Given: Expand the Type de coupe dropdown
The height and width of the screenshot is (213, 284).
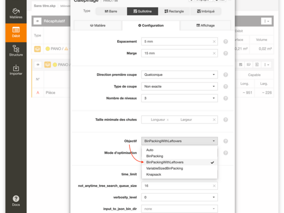Looking at the screenshot, I should point(179,87).
